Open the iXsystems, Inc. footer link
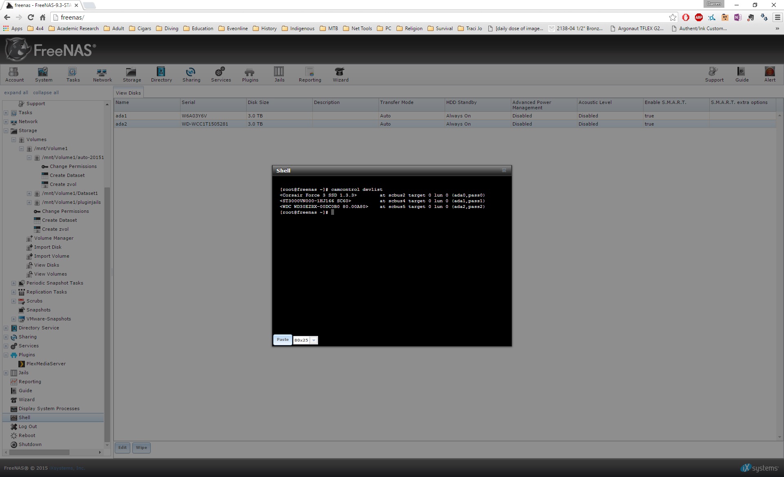784x477 pixels. tap(67, 468)
